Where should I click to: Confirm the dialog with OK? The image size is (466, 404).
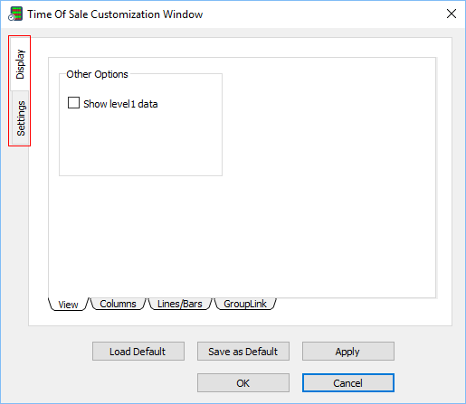pos(243,383)
